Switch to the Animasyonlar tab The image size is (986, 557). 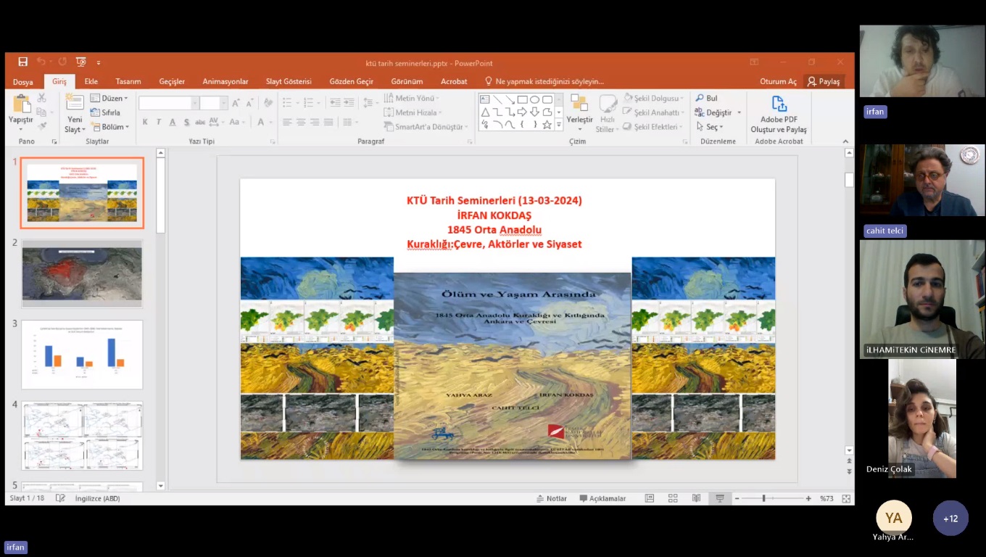225,82
